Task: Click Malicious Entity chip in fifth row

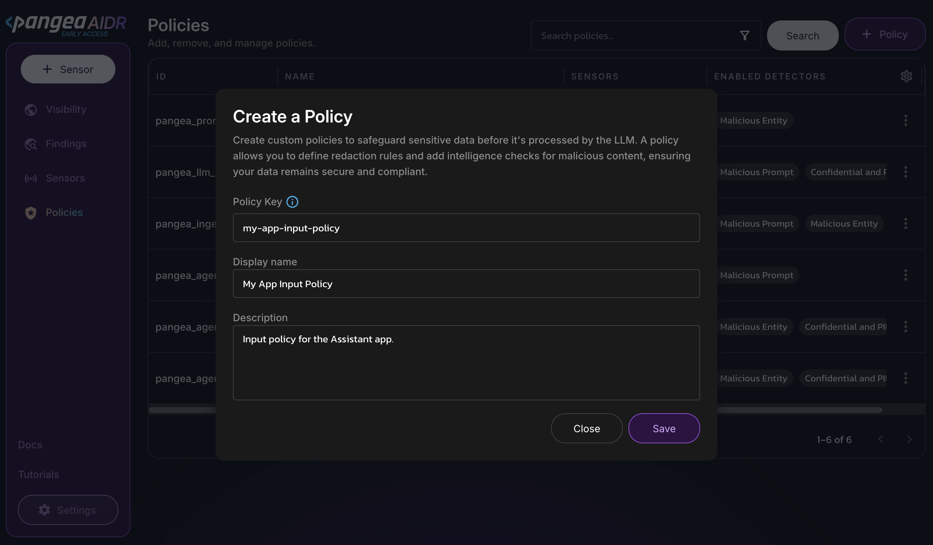Action: [753, 327]
